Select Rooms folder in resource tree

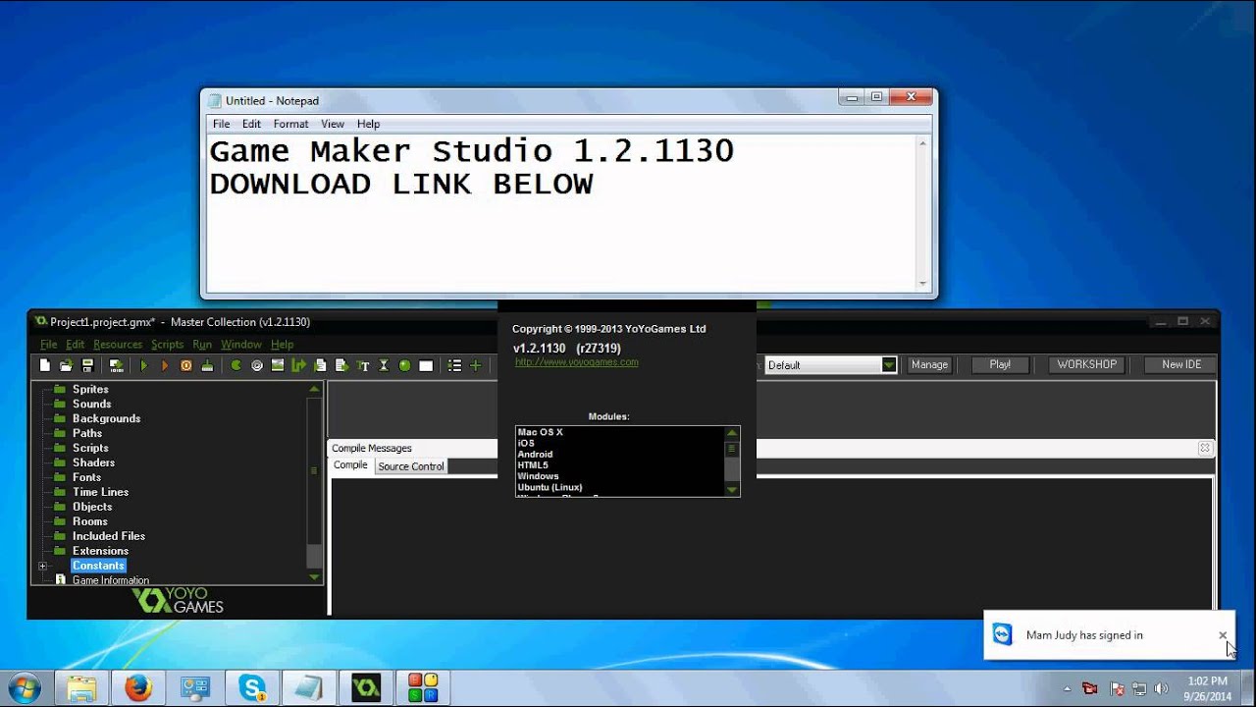[x=89, y=521]
